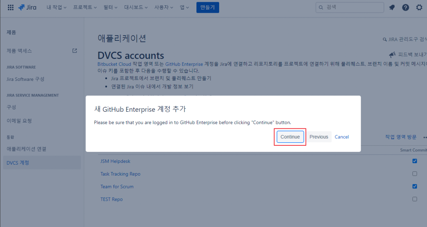Open the TEST Repo link
The width and height of the screenshot is (427, 227).
[111, 199]
